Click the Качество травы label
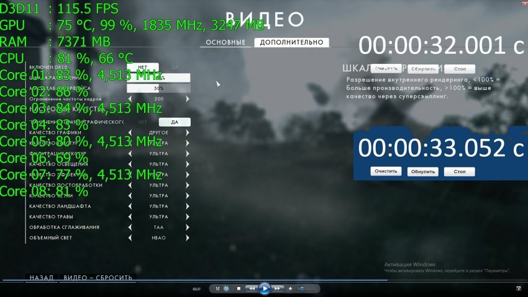Screen dimensions: 528x297 click(51, 216)
